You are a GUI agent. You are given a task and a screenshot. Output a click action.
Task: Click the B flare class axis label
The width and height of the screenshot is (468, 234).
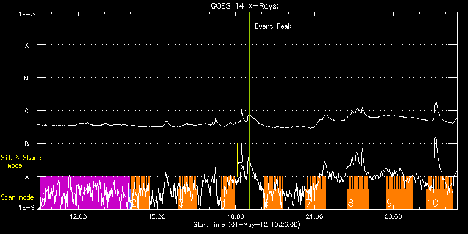[x=27, y=144]
